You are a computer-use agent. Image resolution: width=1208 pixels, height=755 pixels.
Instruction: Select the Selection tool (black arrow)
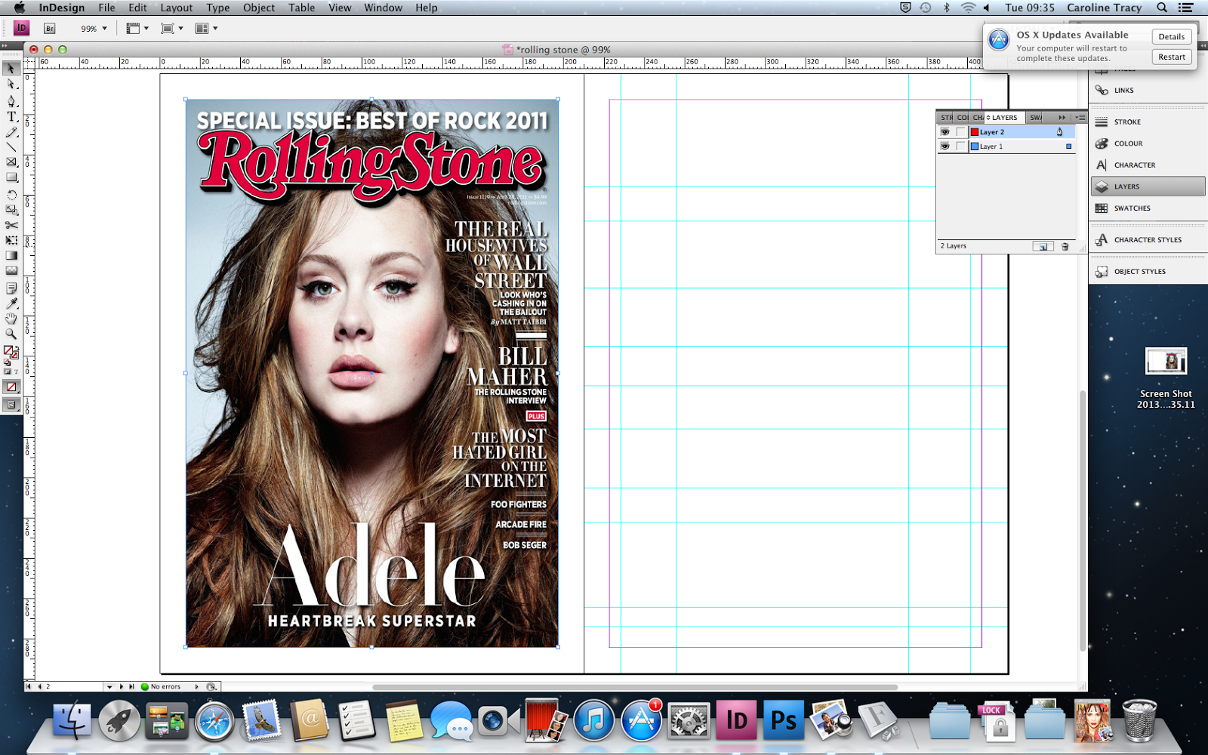(11, 69)
